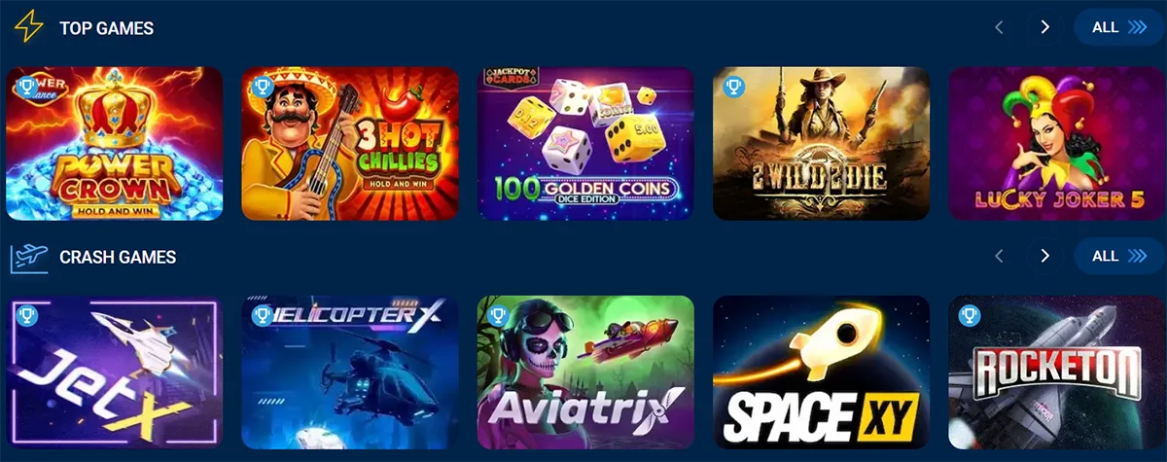Open the 100 Golden Coins dice game

point(585,144)
